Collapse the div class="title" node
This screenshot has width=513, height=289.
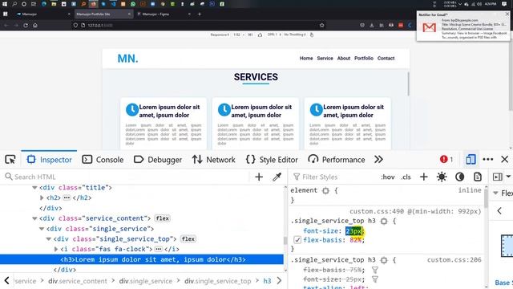tap(34, 188)
